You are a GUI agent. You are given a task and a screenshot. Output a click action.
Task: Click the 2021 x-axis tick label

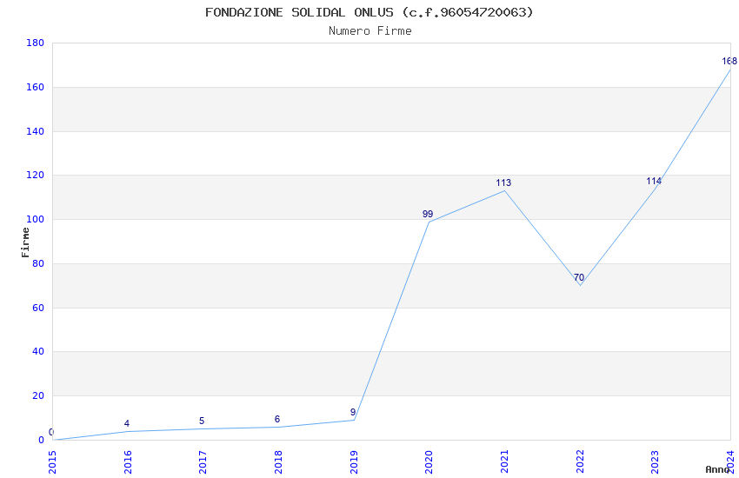click(x=504, y=462)
